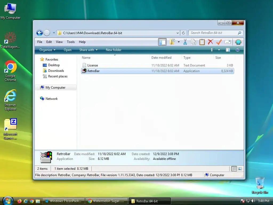
Task: Click the RetroBar icon in details pane
Action: (46, 157)
